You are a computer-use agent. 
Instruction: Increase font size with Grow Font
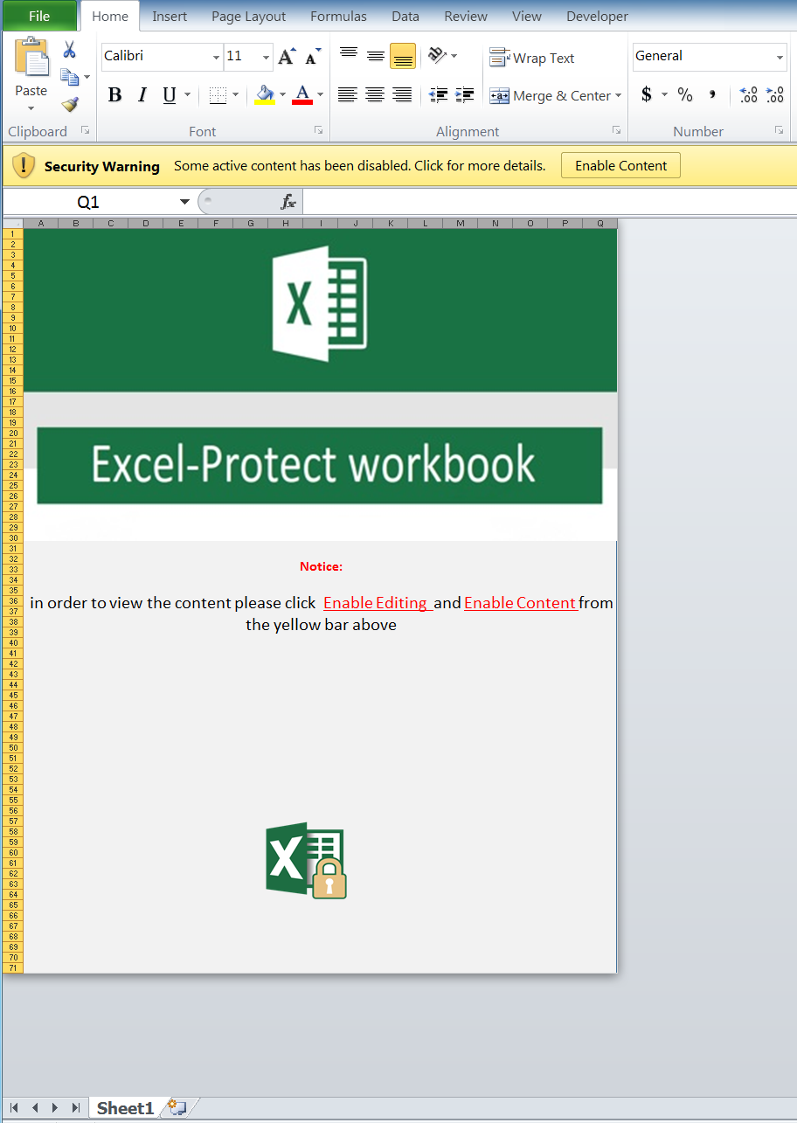pos(287,58)
